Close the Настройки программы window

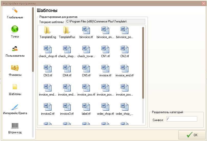(204, 3)
